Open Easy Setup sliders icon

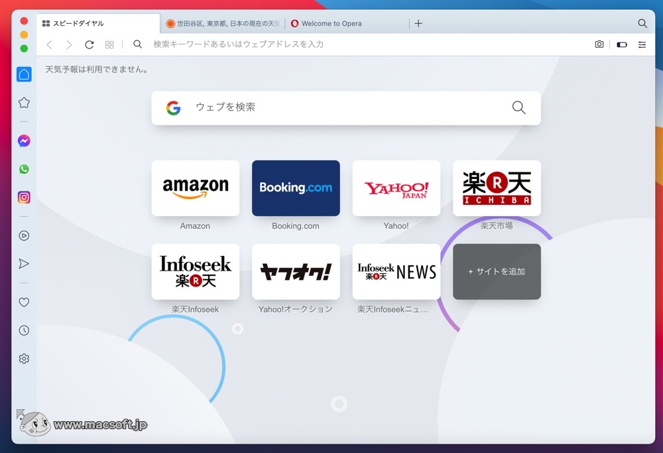[642, 44]
